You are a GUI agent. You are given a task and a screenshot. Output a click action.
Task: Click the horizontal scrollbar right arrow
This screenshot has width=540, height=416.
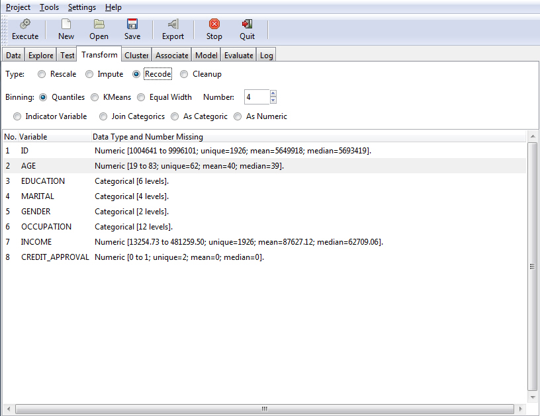point(520,409)
